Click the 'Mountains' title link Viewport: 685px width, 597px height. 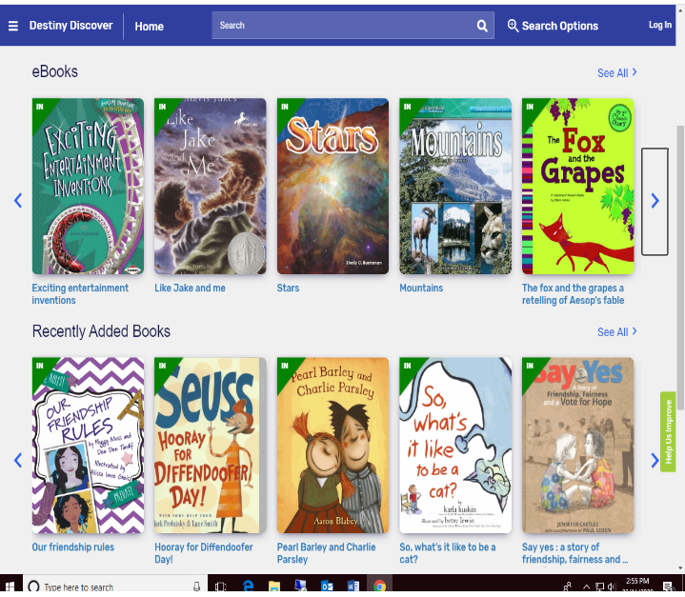click(421, 289)
